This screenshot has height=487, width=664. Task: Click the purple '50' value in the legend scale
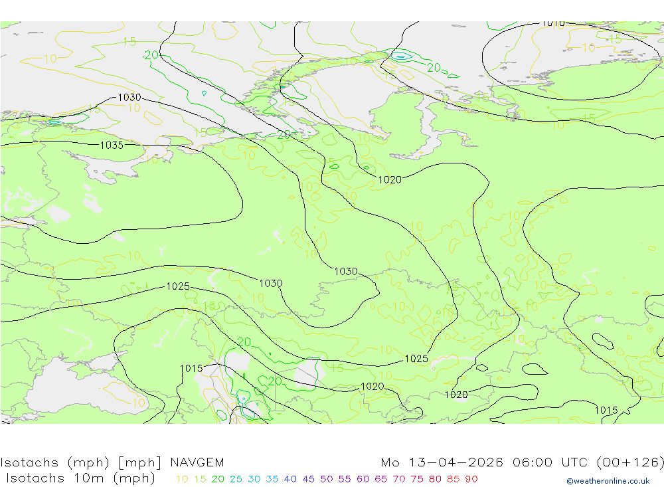pos(327,479)
